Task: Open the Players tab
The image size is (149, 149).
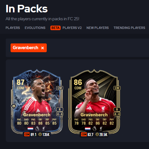Action: pos(13,28)
